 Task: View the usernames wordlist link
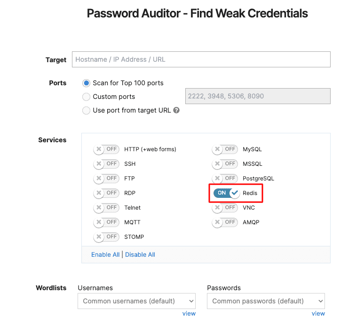click(189, 314)
